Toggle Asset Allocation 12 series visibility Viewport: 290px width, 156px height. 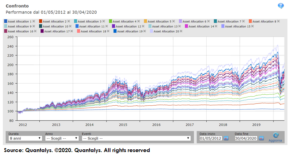pos(128,26)
